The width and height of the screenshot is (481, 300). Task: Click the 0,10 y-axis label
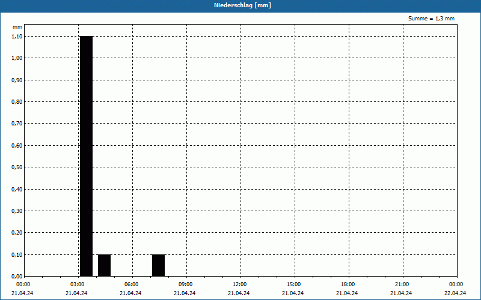tap(17, 254)
